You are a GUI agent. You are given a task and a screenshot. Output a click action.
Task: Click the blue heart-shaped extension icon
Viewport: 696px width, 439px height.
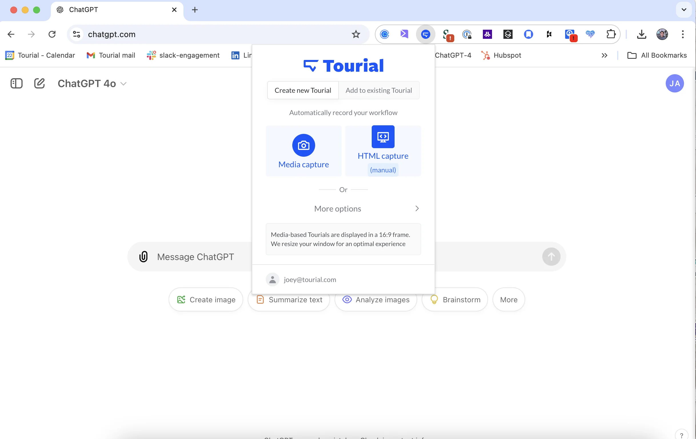point(590,34)
